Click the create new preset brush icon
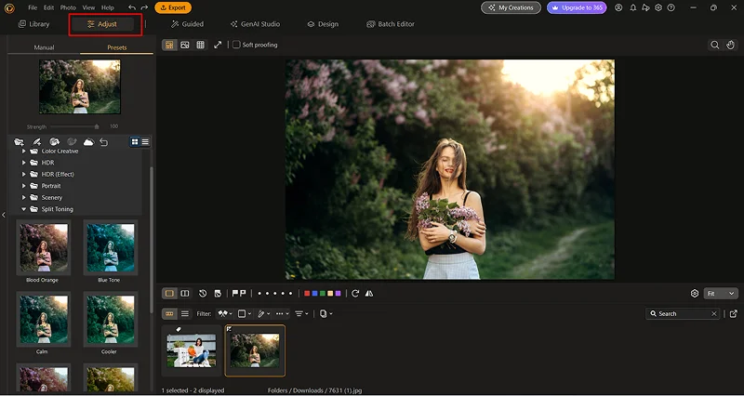The width and height of the screenshot is (744, 396). pos(36,142)
